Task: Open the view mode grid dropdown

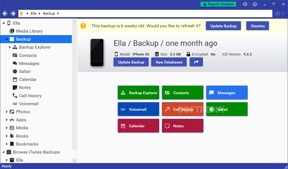Action: coord(279,14)
